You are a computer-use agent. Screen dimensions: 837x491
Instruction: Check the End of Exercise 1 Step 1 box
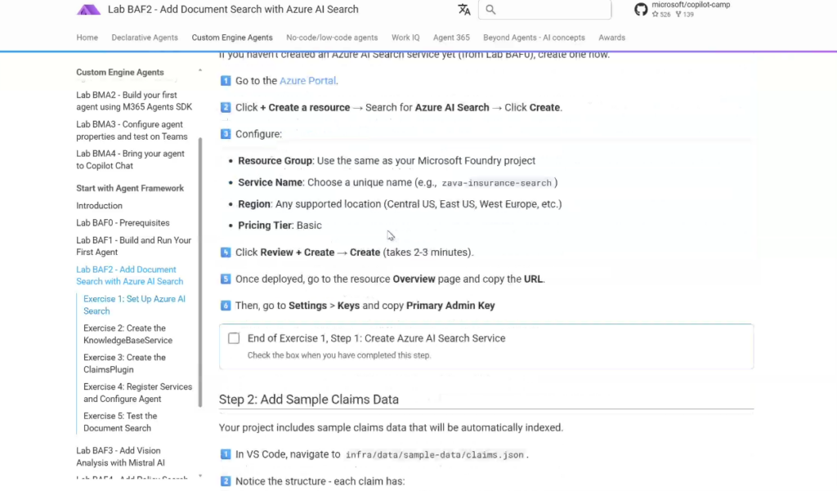pos(234,338)
